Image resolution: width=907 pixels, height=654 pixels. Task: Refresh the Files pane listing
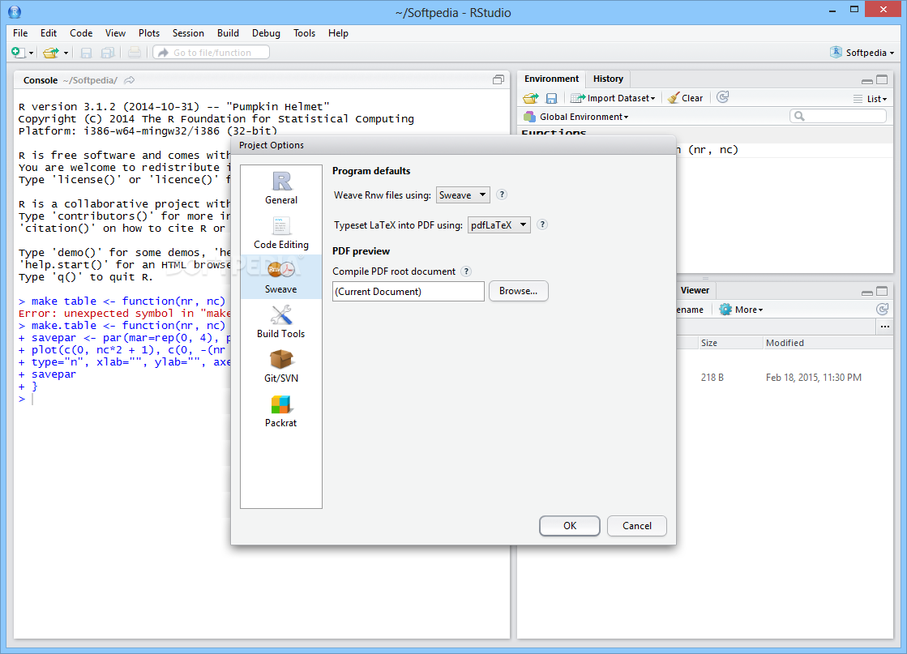[x=882, y=310]
